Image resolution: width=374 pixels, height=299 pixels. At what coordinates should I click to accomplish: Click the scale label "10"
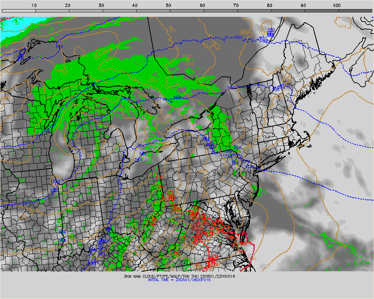34,5
